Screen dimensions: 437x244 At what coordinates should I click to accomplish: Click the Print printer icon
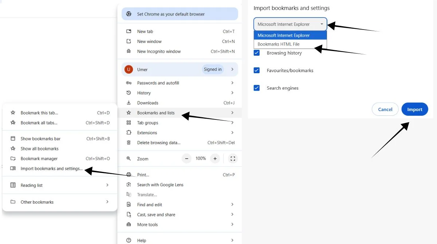coord(129,175)
